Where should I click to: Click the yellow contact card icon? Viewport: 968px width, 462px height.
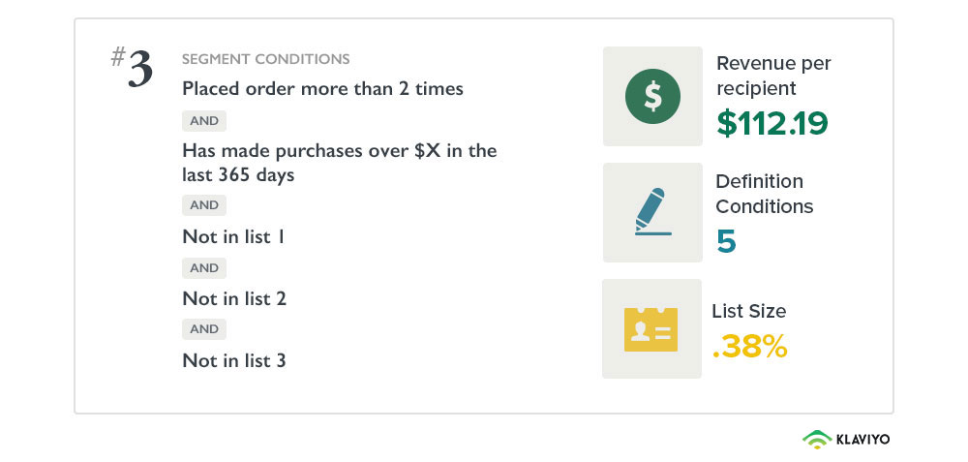tap(651, 329)
